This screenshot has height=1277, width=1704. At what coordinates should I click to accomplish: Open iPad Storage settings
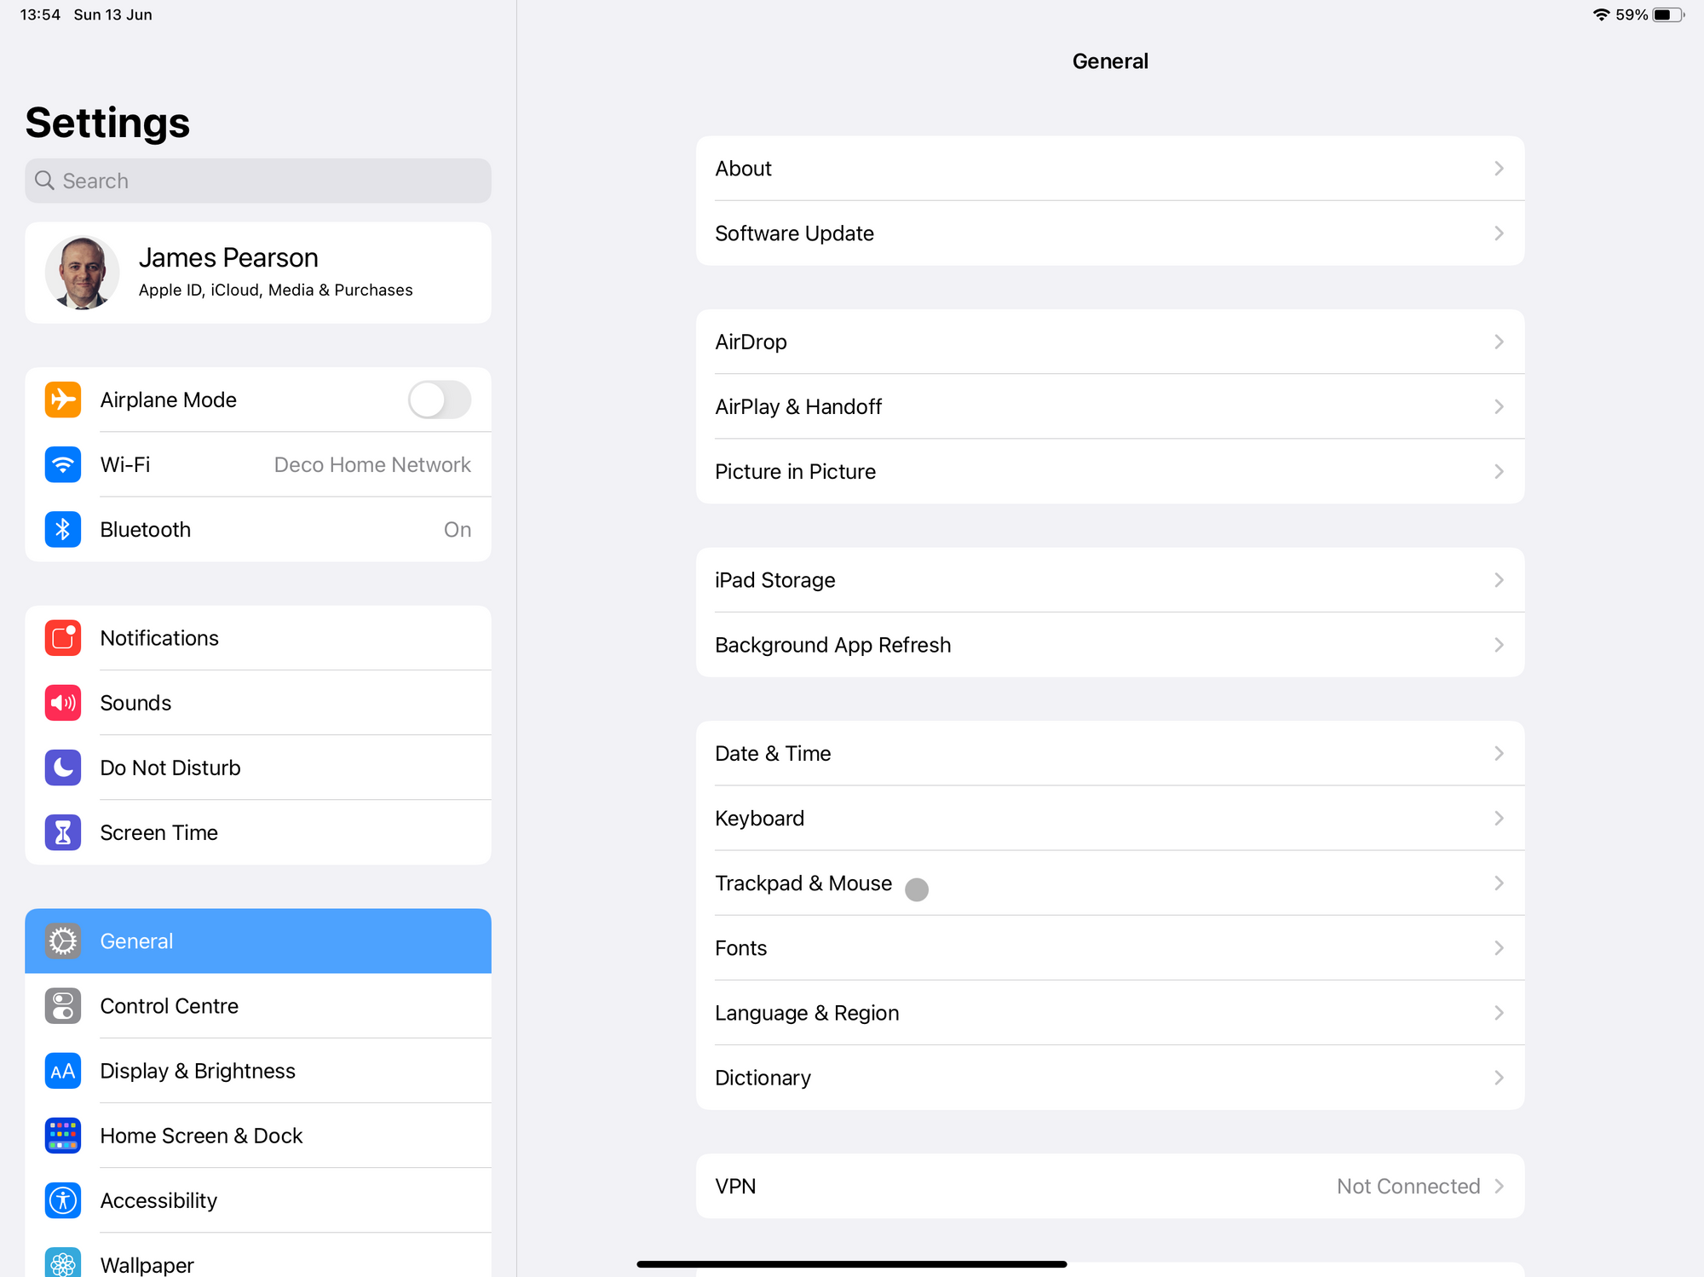[1109, 579]
